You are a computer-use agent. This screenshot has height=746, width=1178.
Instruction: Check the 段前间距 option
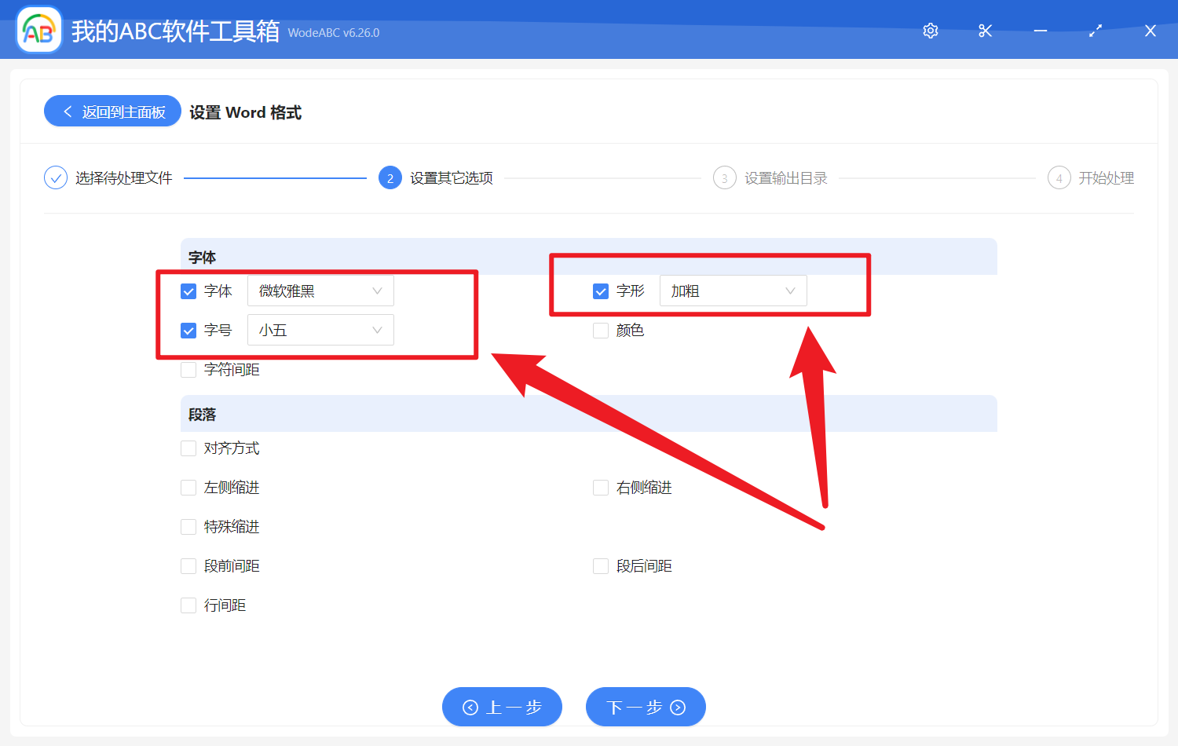(x=188, y=566)
